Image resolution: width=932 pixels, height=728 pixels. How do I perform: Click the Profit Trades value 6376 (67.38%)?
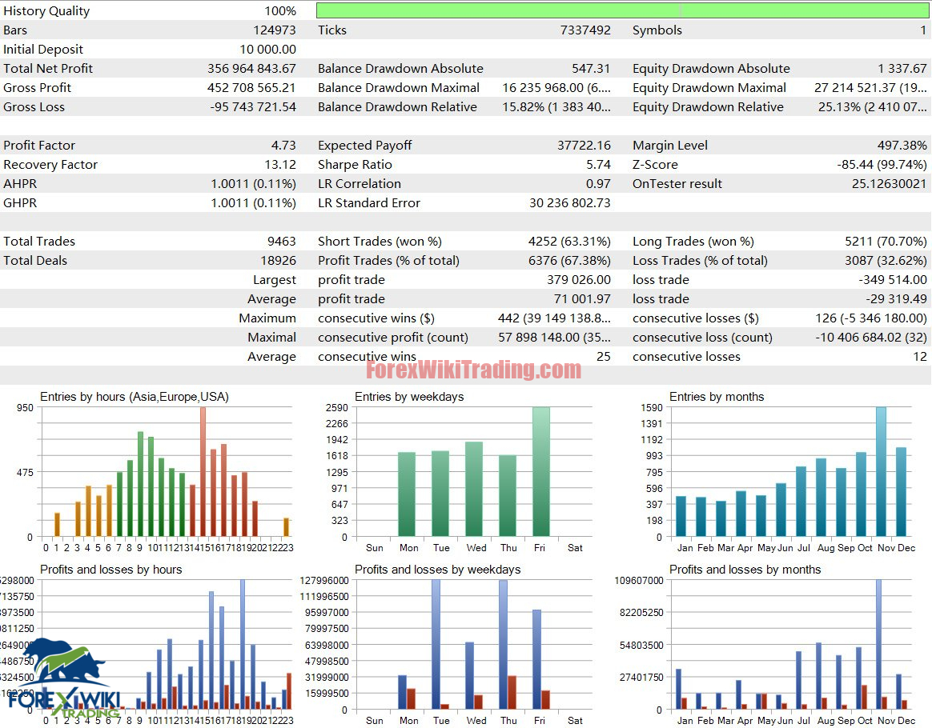[569, 261]
